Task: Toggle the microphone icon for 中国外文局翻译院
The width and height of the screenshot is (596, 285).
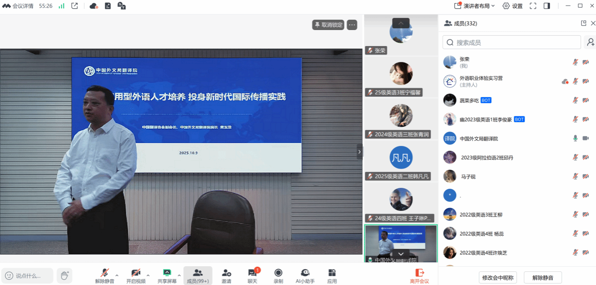Action: coord(575,139)
